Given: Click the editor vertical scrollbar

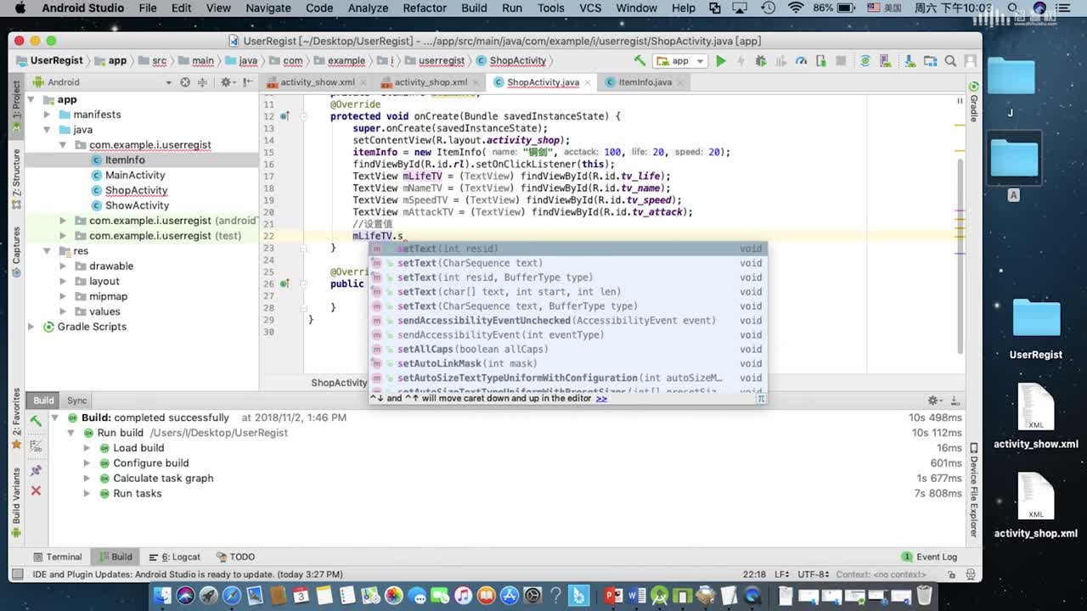Looking at the screenshot, I should click(960, 255).
